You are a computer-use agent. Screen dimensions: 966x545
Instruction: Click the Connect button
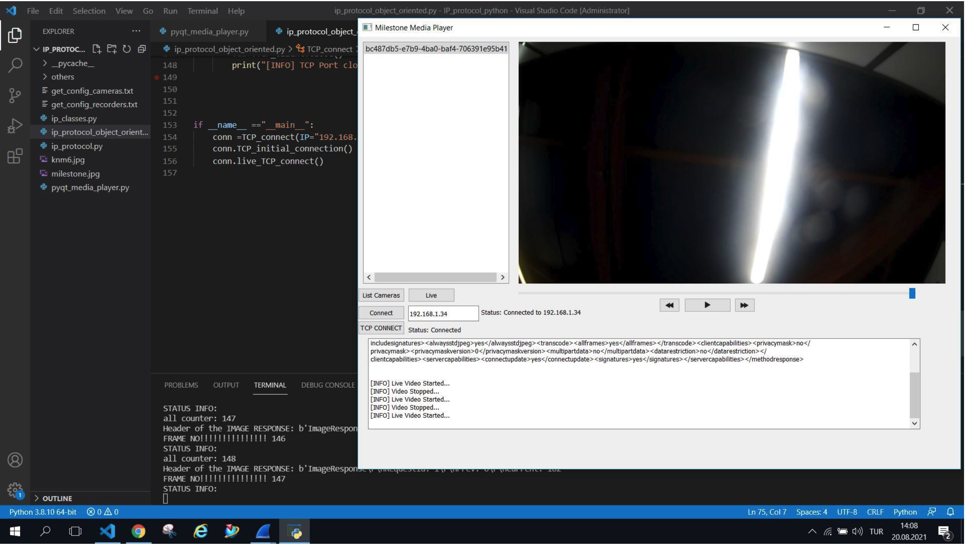coord(382,313)
